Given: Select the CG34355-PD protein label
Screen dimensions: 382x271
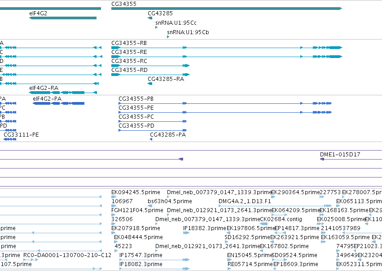Looking at the screenshot, I should coord(136,126).
